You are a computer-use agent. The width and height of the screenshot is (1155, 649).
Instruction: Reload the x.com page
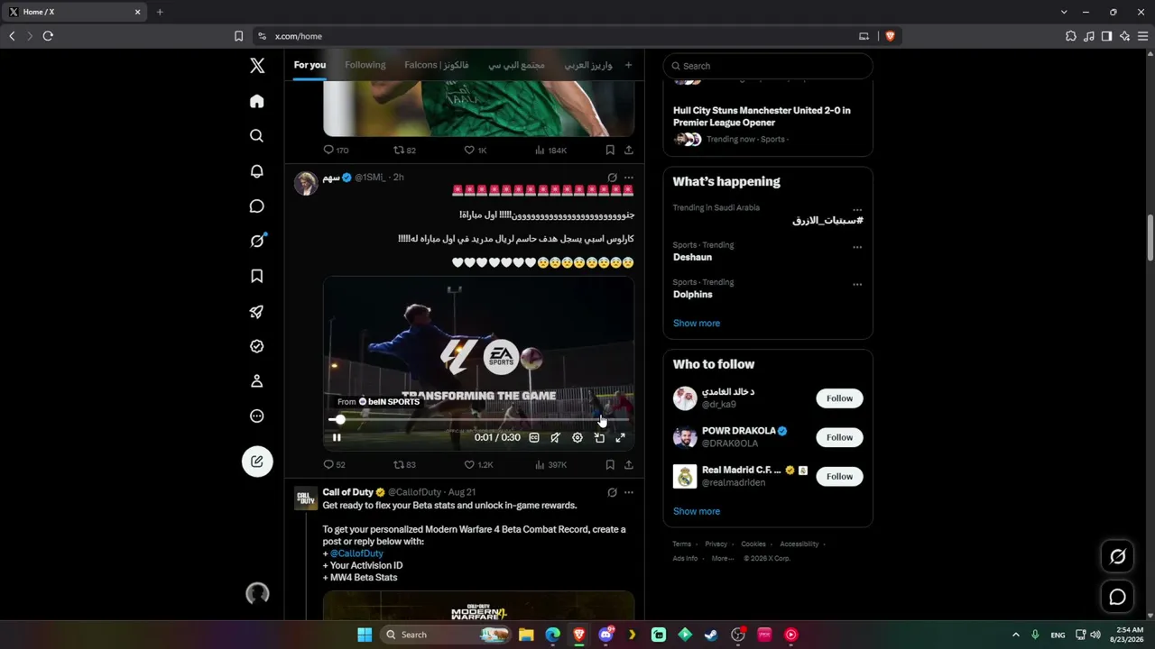point(48,36)
